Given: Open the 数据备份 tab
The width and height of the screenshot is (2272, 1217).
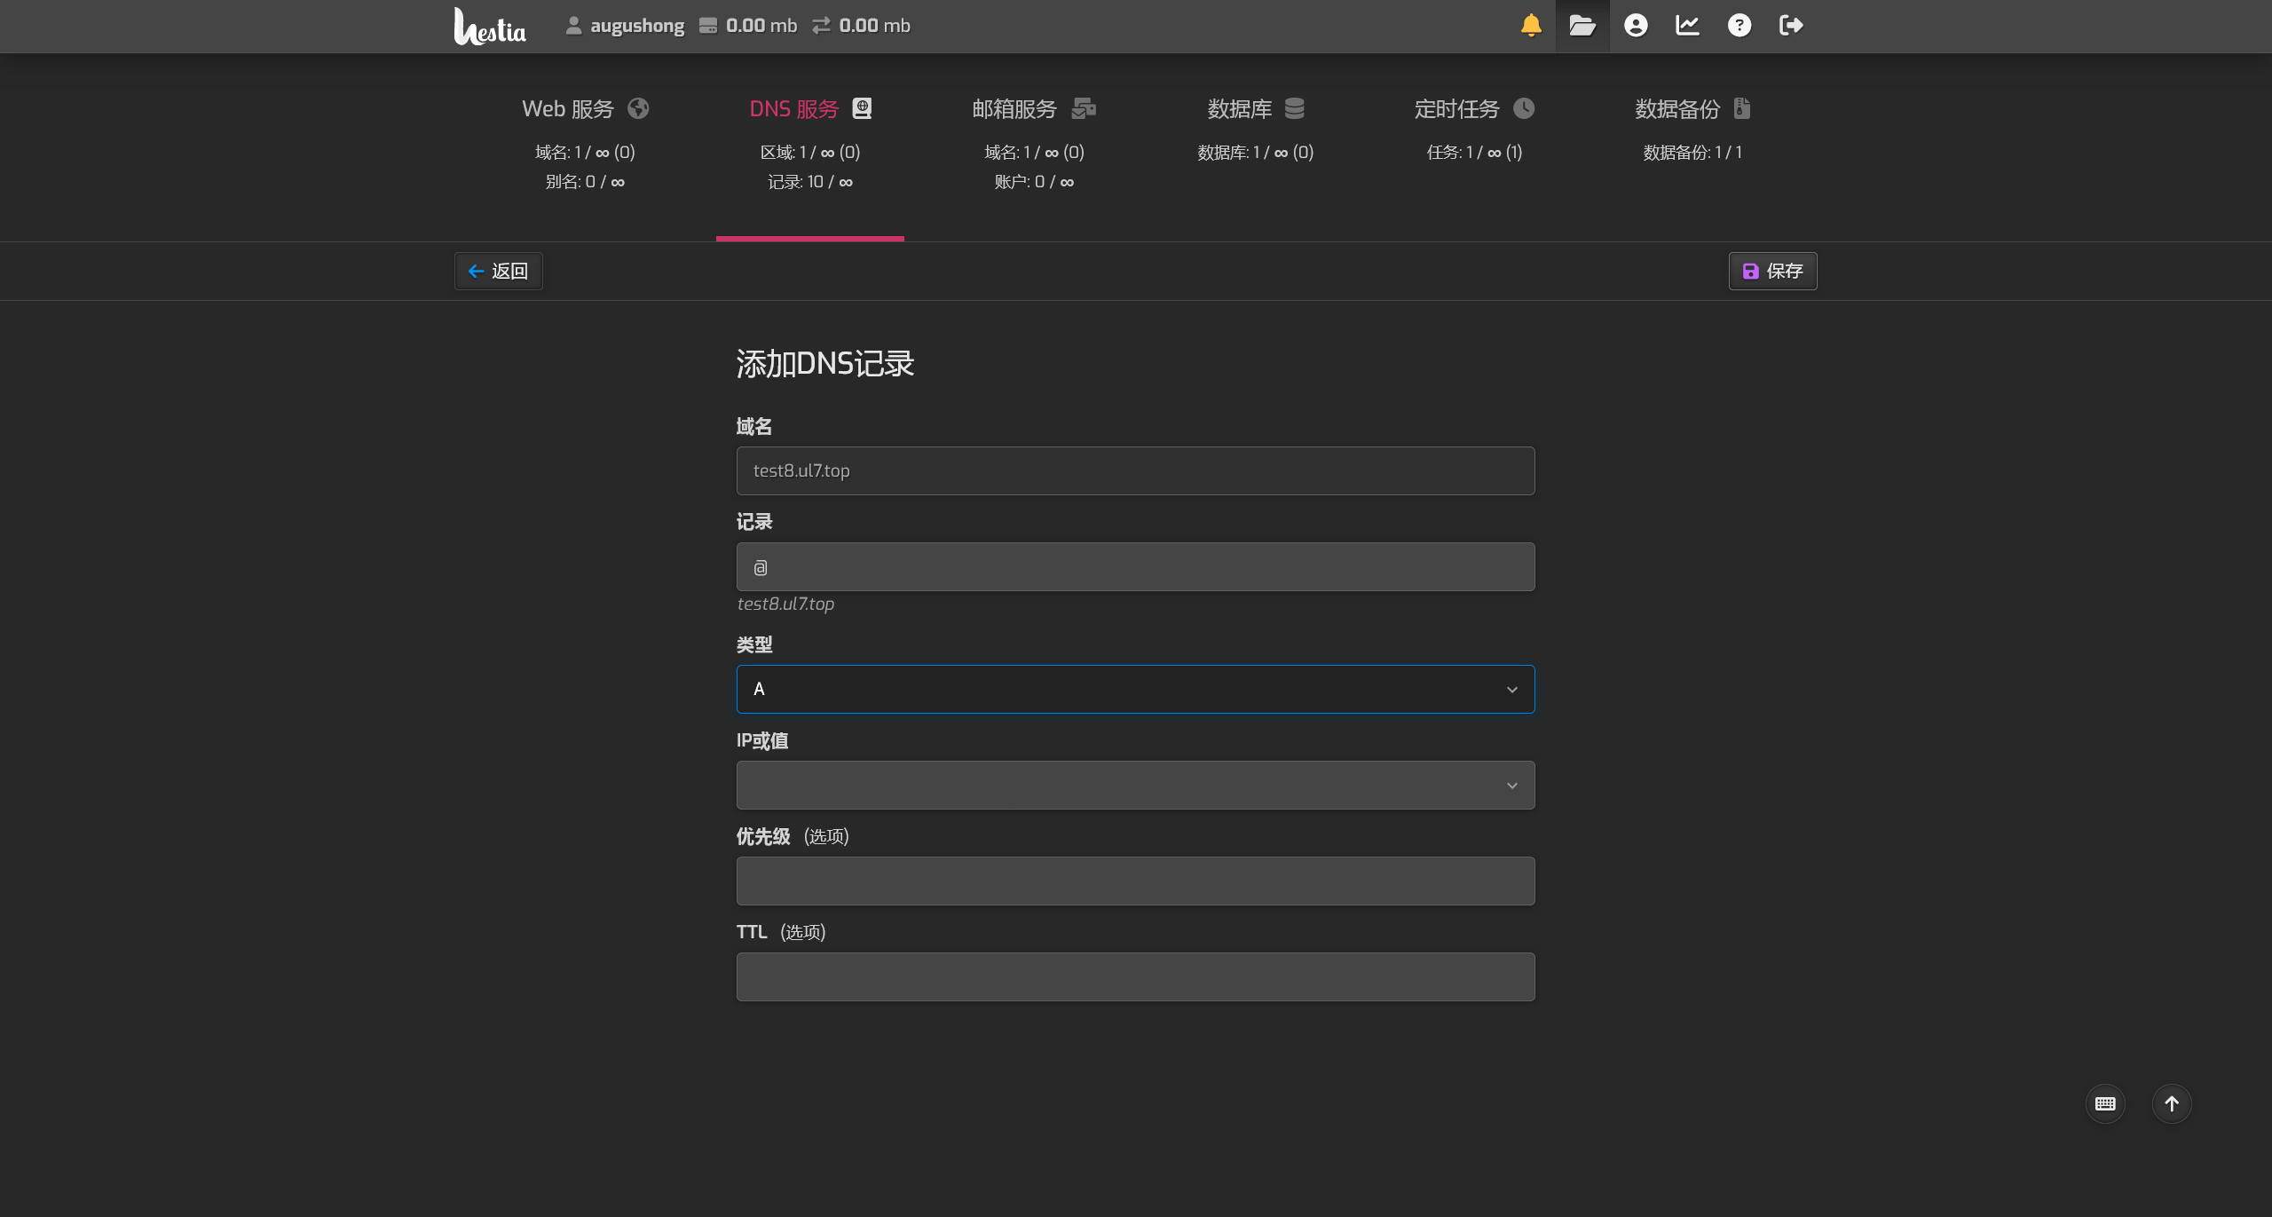Looking at the screenshot, I should pos(1692,109).
